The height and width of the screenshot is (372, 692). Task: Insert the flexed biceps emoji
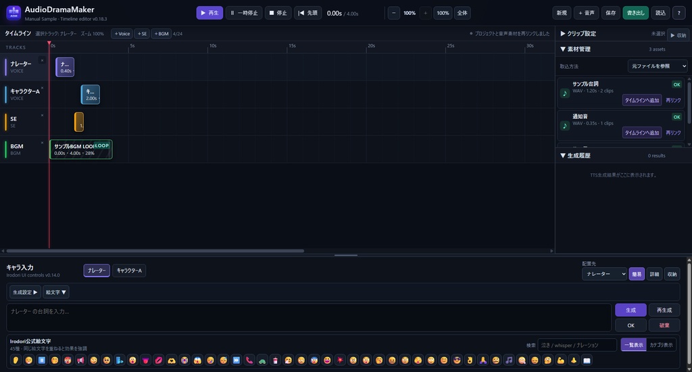click(560, 360)
